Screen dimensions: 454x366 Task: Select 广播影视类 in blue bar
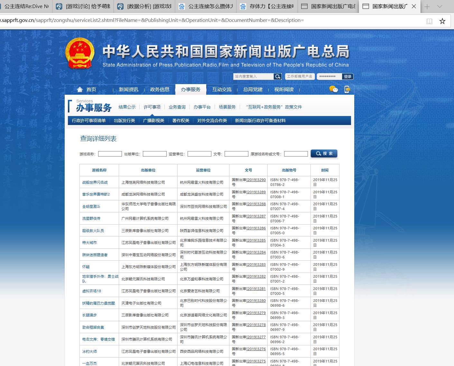click(x=153, y=120)
